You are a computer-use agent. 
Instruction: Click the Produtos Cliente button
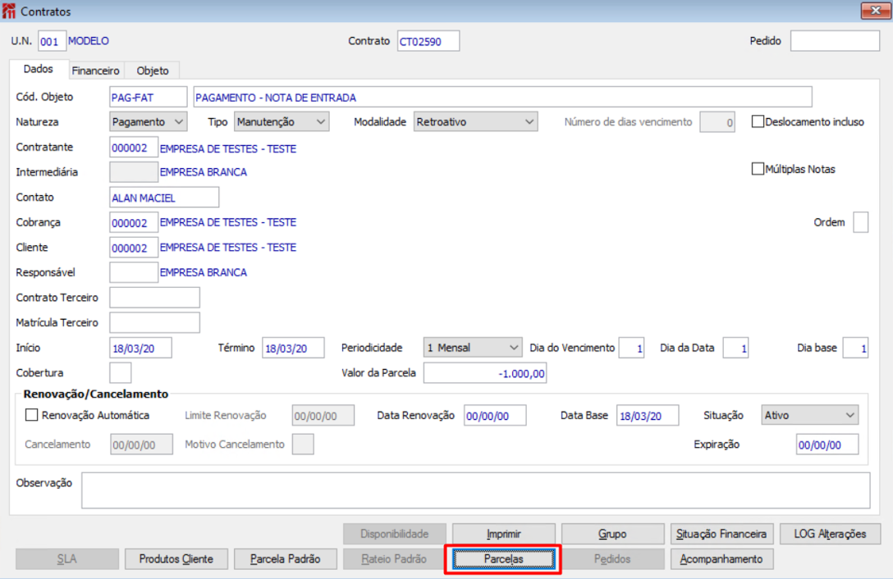[176, 559]
